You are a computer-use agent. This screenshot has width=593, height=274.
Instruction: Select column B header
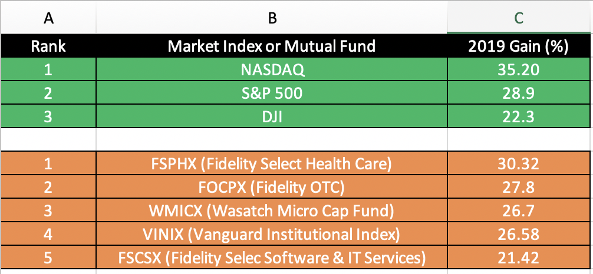point(272,18)
